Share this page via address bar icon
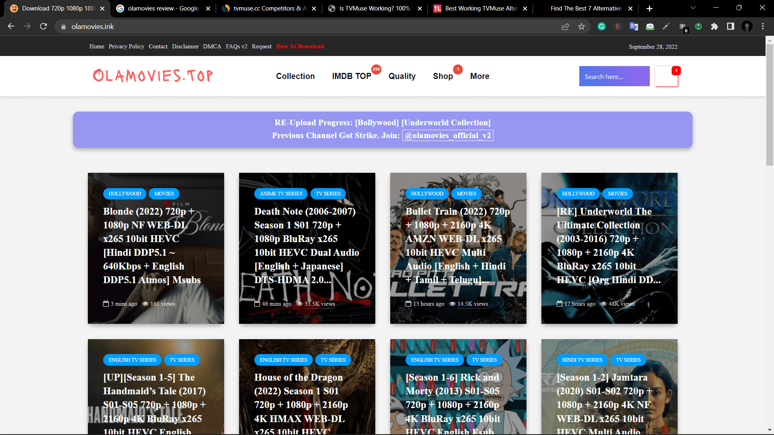774x435 pixels. coord(565,27)
